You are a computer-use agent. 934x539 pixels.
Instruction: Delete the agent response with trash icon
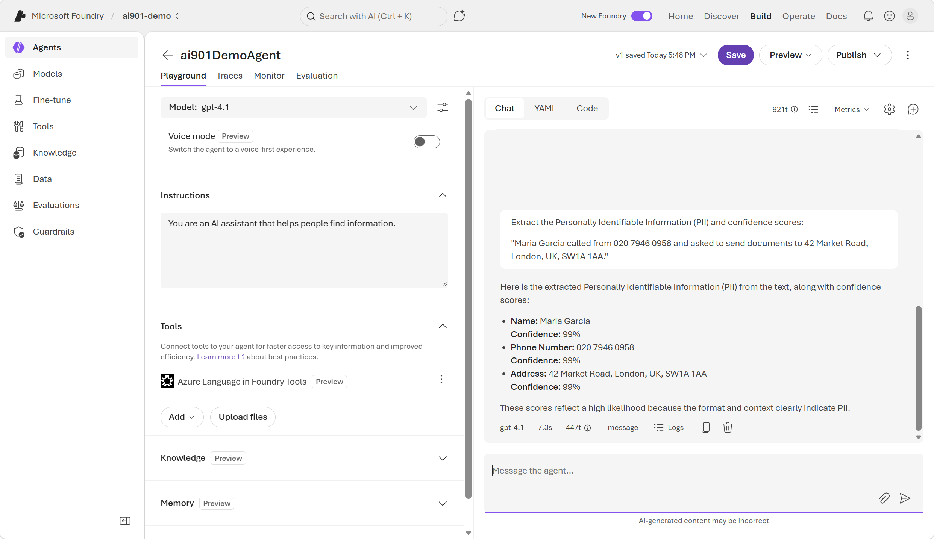[x=728, y=427]
